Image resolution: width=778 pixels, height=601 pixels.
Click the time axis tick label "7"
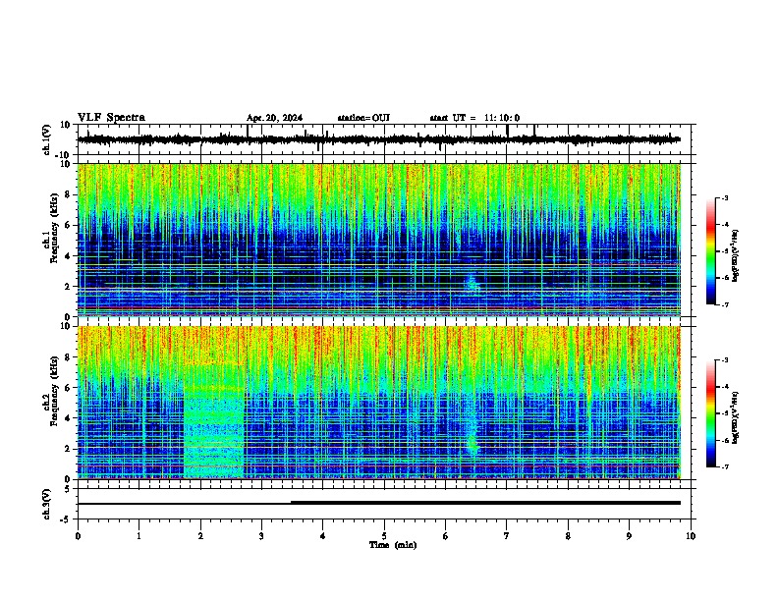507,536
